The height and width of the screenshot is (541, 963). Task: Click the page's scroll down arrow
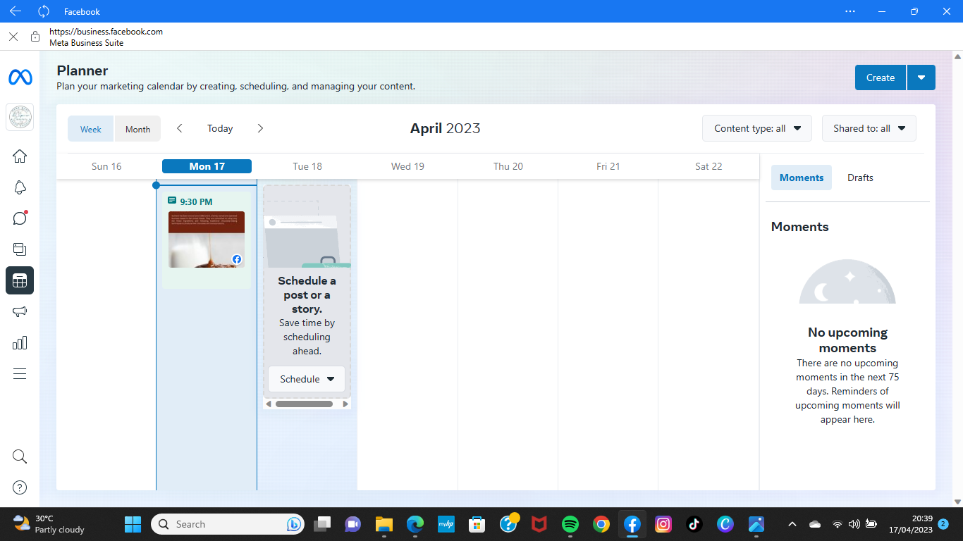957,502
